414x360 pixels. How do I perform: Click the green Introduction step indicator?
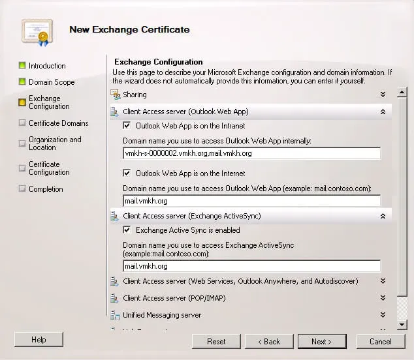[22, 65]
